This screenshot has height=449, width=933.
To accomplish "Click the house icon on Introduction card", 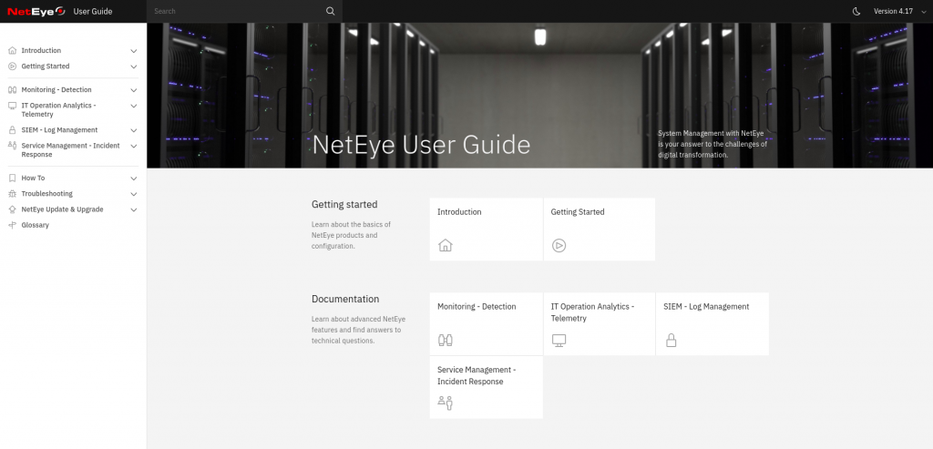I will [x=445, y=245].
